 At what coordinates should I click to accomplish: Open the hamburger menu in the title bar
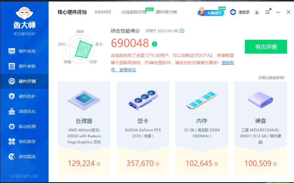tap(267, 12)
